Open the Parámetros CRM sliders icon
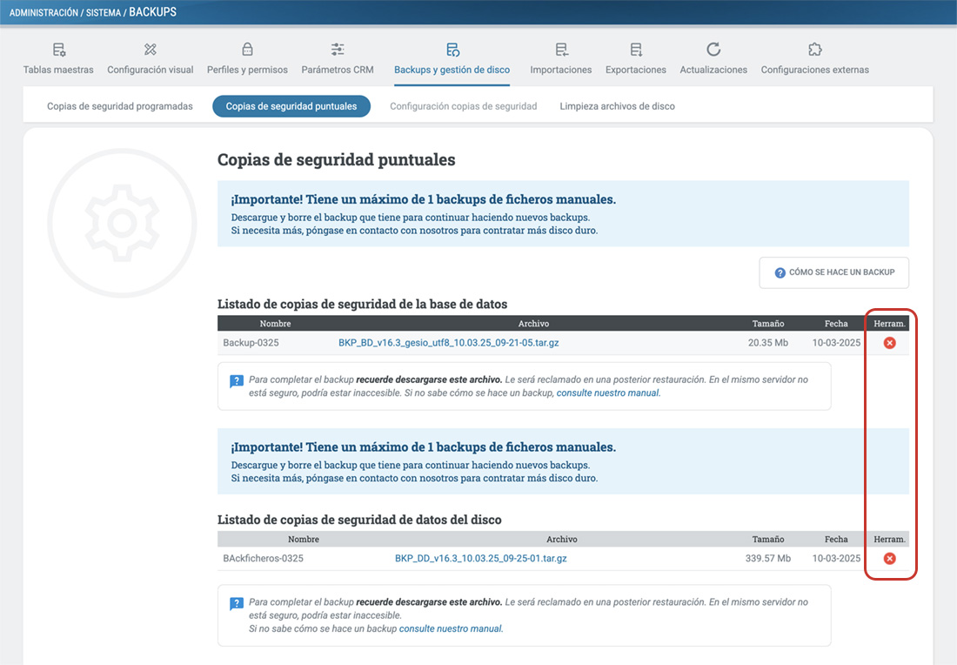 tap(338, 50)
